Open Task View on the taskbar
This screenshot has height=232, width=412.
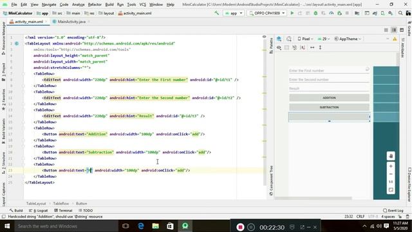pos(126,226)
